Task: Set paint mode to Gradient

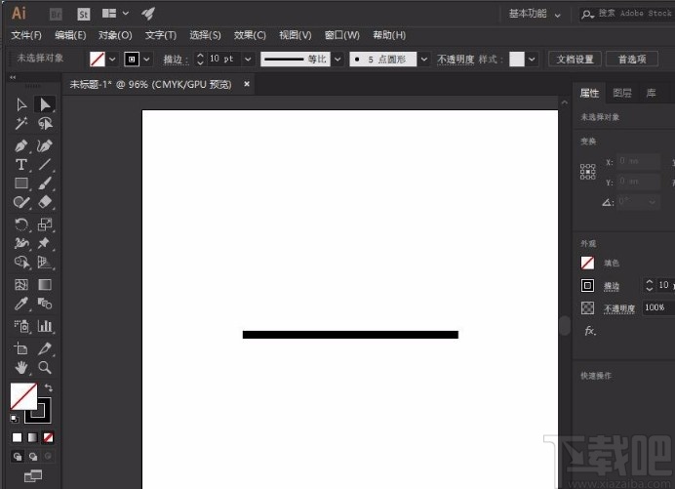Action: click(33, 437)
